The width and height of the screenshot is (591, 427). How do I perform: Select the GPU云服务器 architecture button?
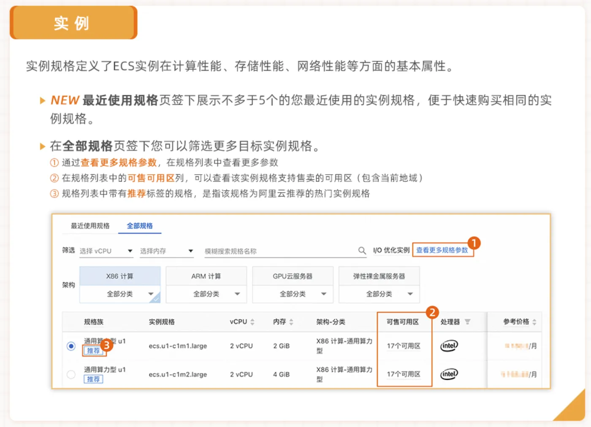coord(293,276)
